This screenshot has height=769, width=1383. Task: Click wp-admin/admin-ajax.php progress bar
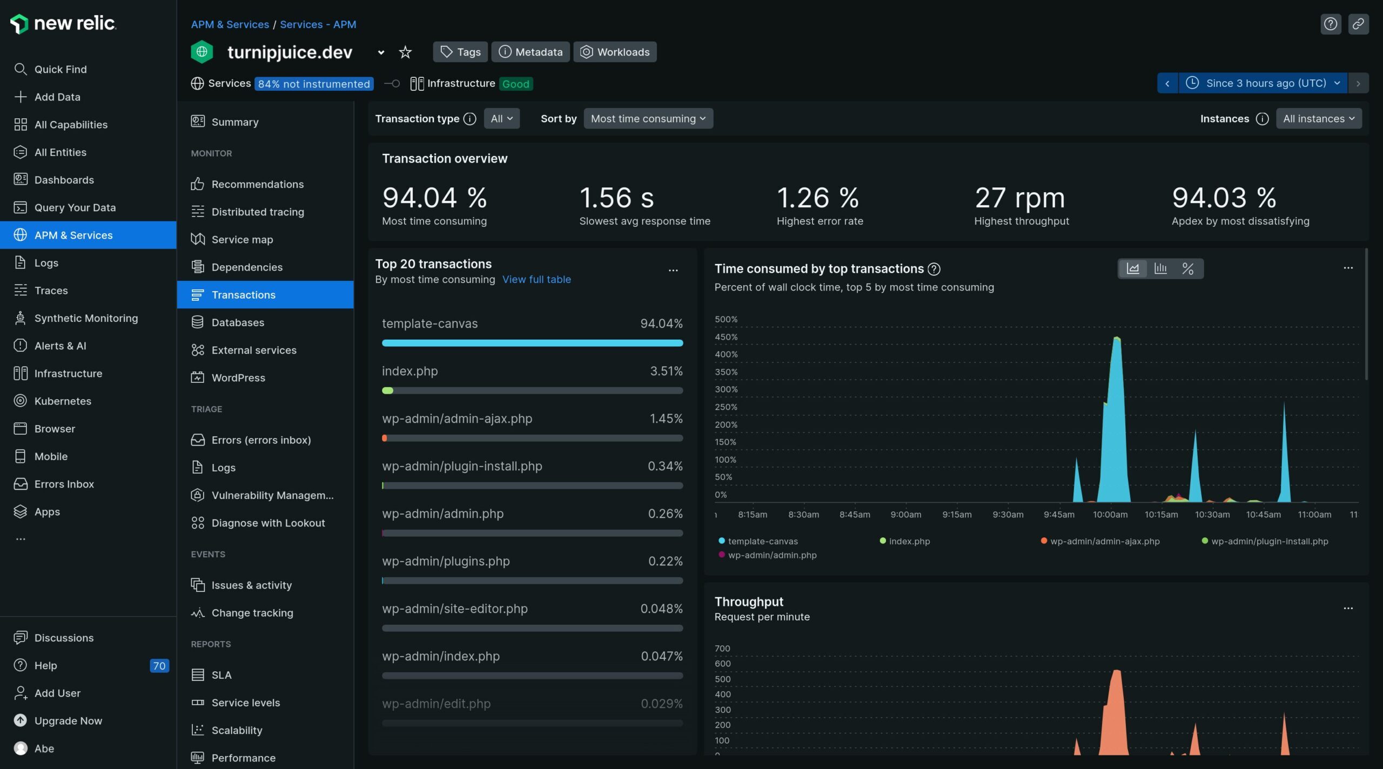click(x=532, y=438)
